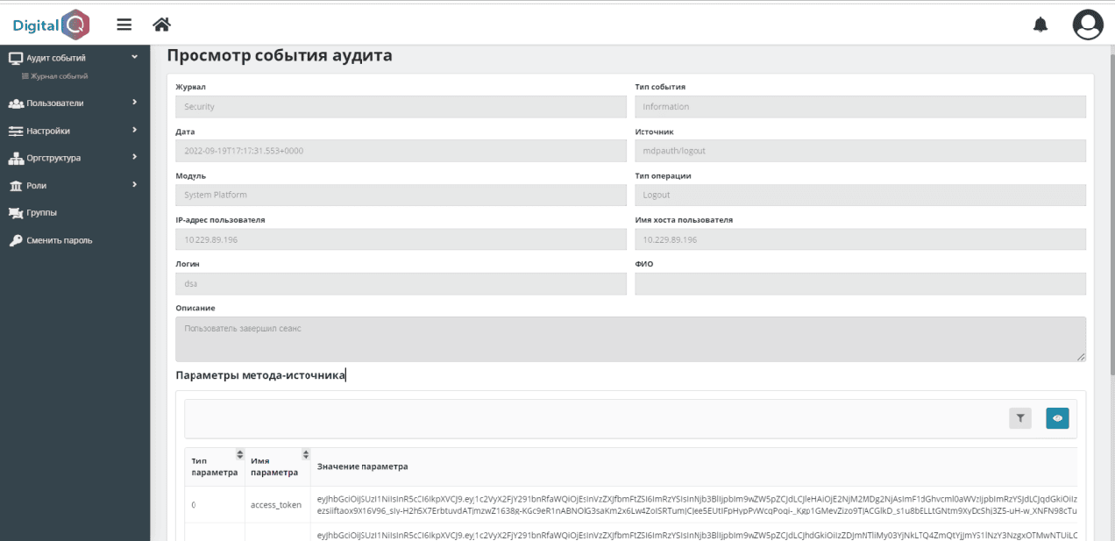Screen dimensions: 1115x541
Task: Click the sliders icon beside Настройки
Action: [x=16, y=131]
